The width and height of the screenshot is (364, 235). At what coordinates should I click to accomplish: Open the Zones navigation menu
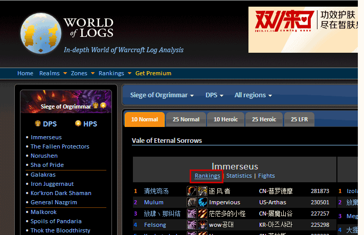pos(82,73)
